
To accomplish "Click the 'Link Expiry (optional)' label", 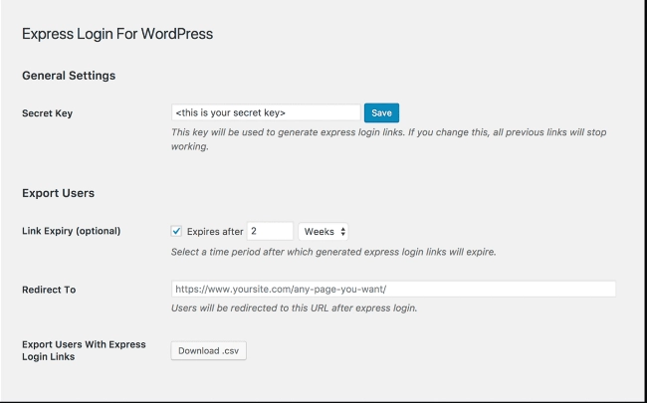I will click(x=71, y=231).
